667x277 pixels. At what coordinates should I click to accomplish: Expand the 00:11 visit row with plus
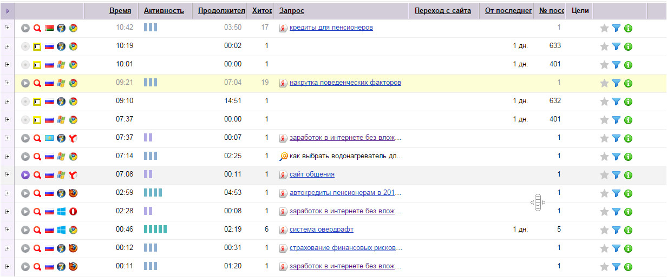coord(8,266)
